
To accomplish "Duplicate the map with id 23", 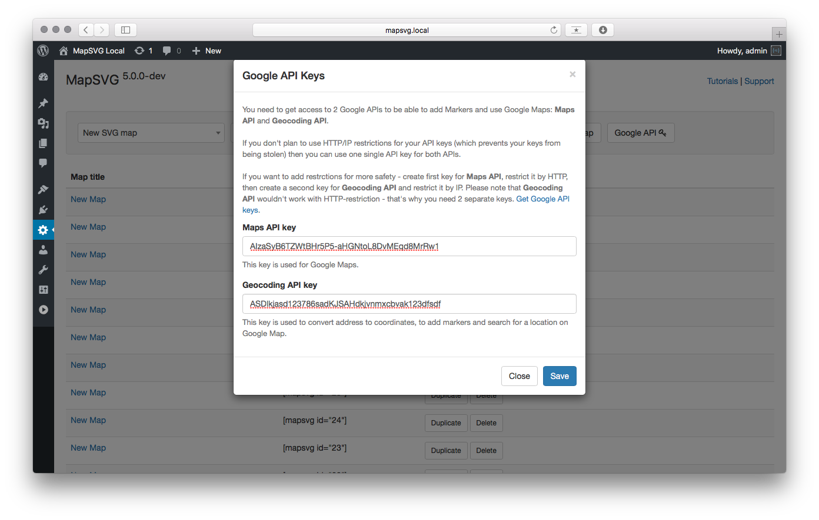I will tap(446, 451).
